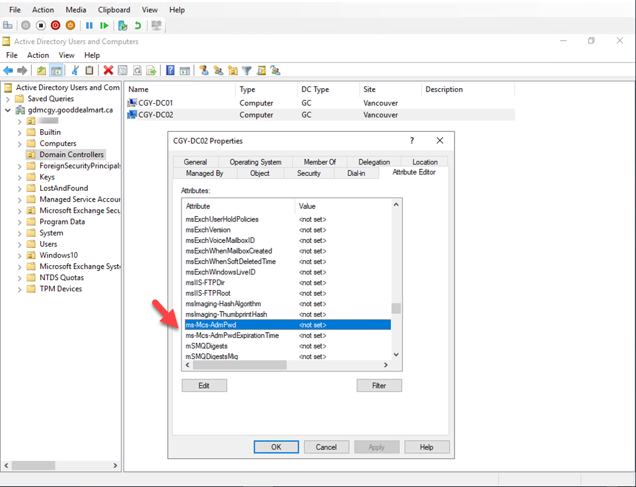Image resolution: width=636 pixels, height=487 pixels.
Task: Collapse the gdmcgy.gooddealmart.ca domain node
Action: [7, 110]
